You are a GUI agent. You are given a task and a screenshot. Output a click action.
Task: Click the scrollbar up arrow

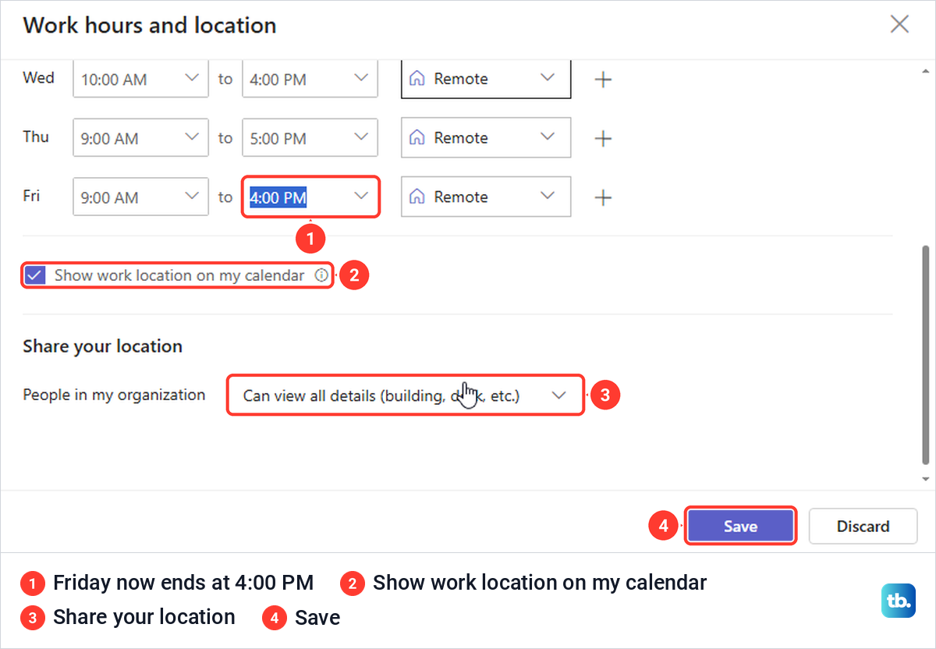[x=925, y=71]
